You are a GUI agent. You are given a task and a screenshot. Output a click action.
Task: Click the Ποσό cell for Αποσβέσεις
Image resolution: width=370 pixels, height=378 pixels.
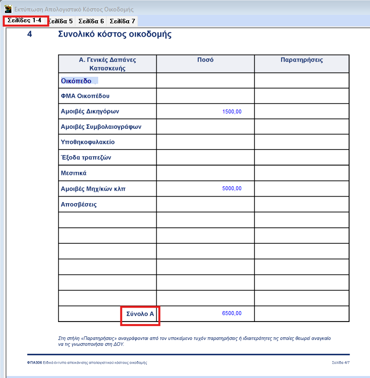(x=205, y=204)
